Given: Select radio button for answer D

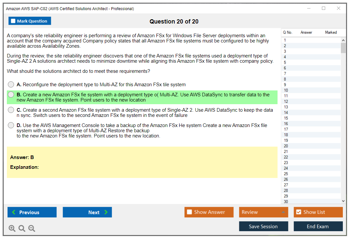Looking at the screenshot, I should point(11,125).
